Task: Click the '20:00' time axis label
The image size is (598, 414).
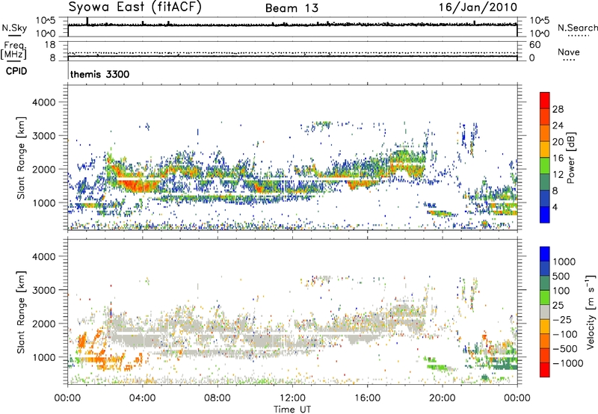Action: point(442,398)
